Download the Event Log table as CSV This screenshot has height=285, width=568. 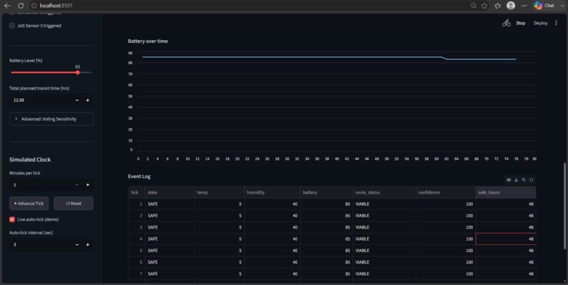(x=516, y=179)
